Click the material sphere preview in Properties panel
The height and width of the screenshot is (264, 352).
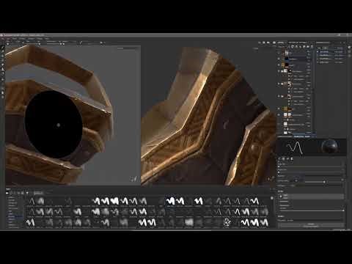click(329, 147)
